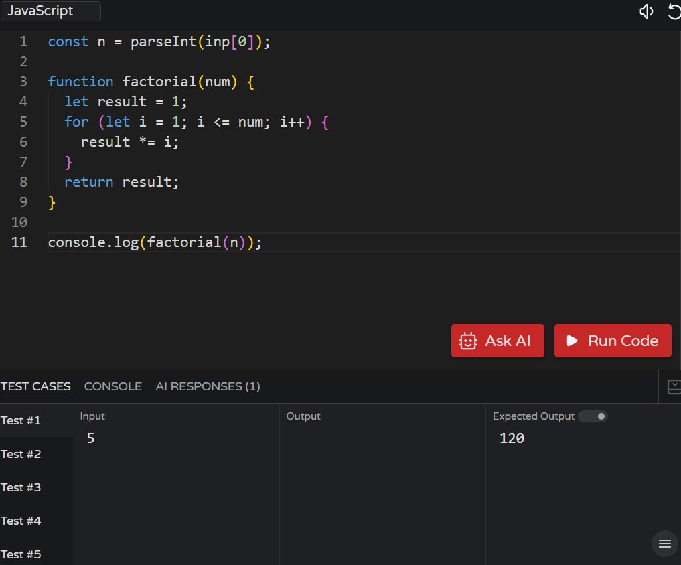This screenshot has height=565, width=681.
Task: Expand the language picker showing JavaScript
Action: pos(50,11)
